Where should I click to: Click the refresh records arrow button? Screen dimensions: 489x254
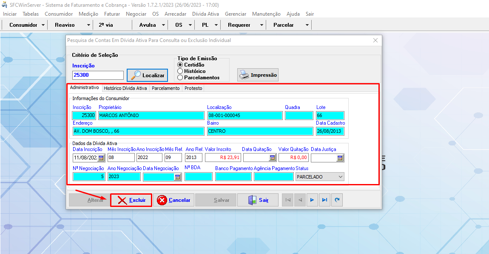coord(337,200)
